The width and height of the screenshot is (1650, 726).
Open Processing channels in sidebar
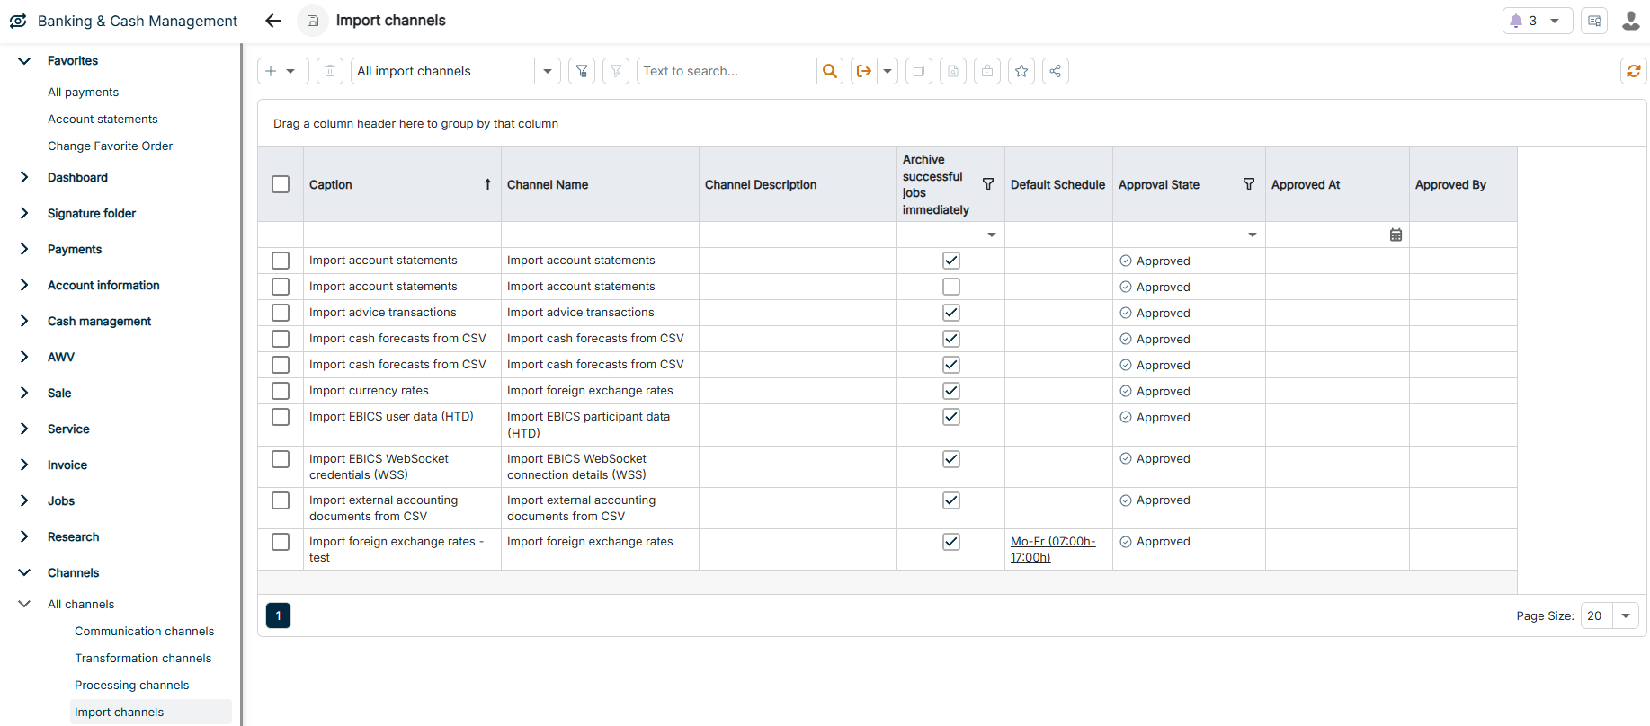tap(132, 686)
